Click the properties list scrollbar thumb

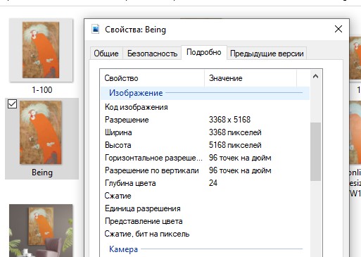[315, 151]
